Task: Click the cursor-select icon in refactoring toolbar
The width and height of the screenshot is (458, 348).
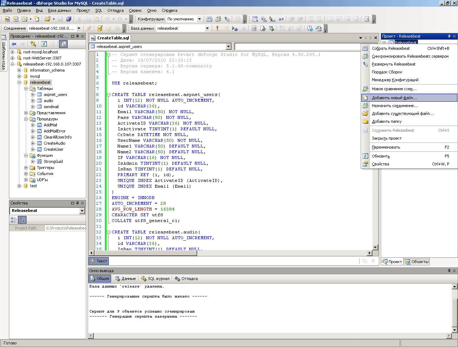Action: [272, 19]
